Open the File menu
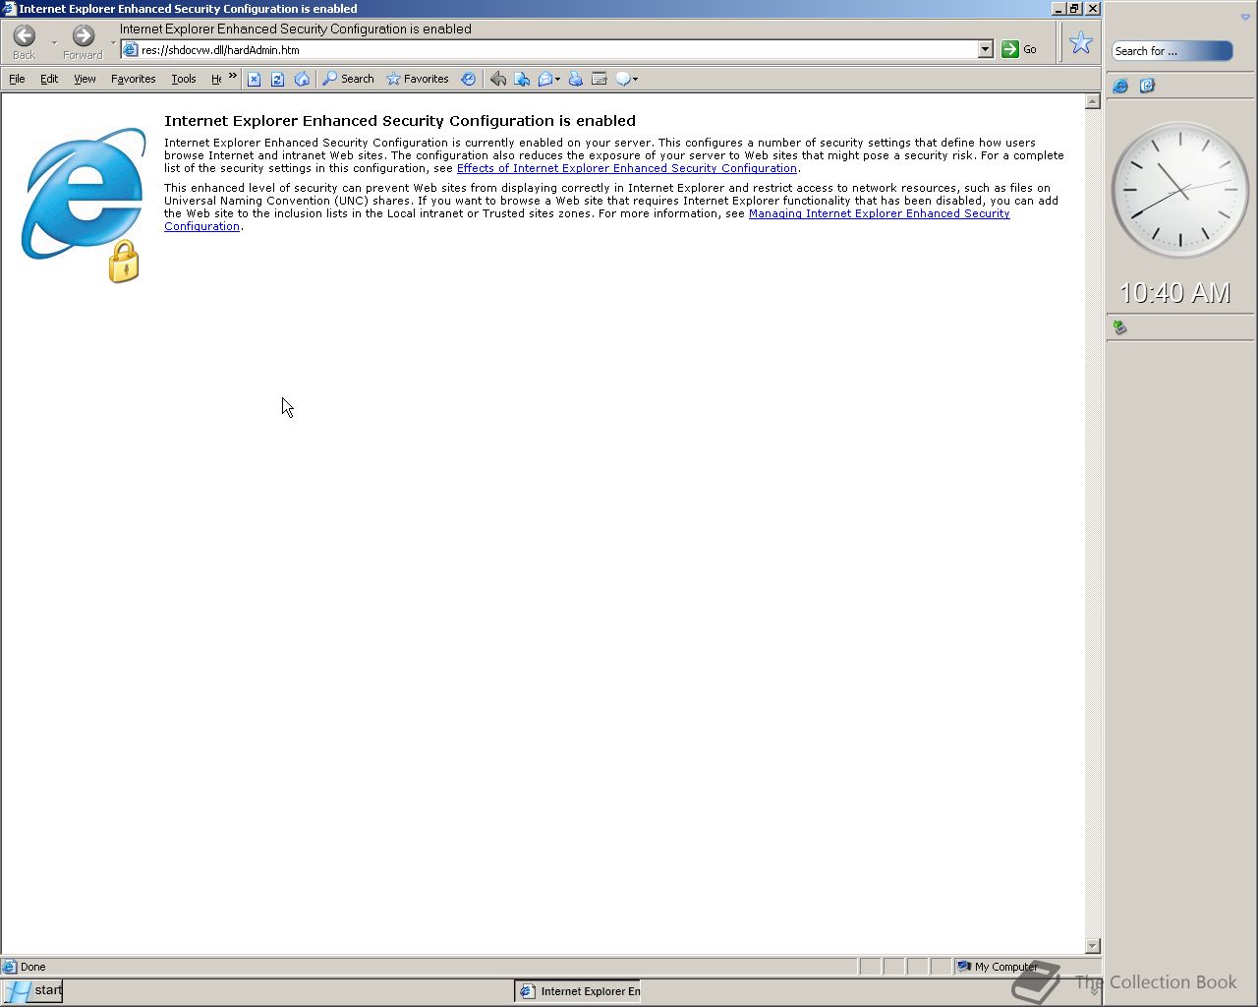The height and width of the screenshot is (1007, 1258). coord(17,79)
